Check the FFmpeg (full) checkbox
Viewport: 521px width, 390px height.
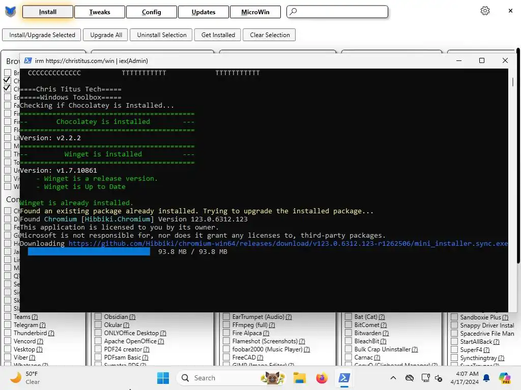pyautogui.click(x=226, y=325)
